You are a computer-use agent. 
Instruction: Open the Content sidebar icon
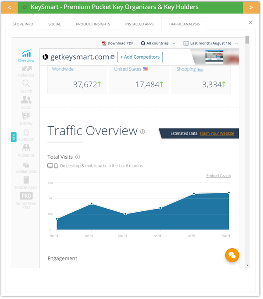pos(26,132)
